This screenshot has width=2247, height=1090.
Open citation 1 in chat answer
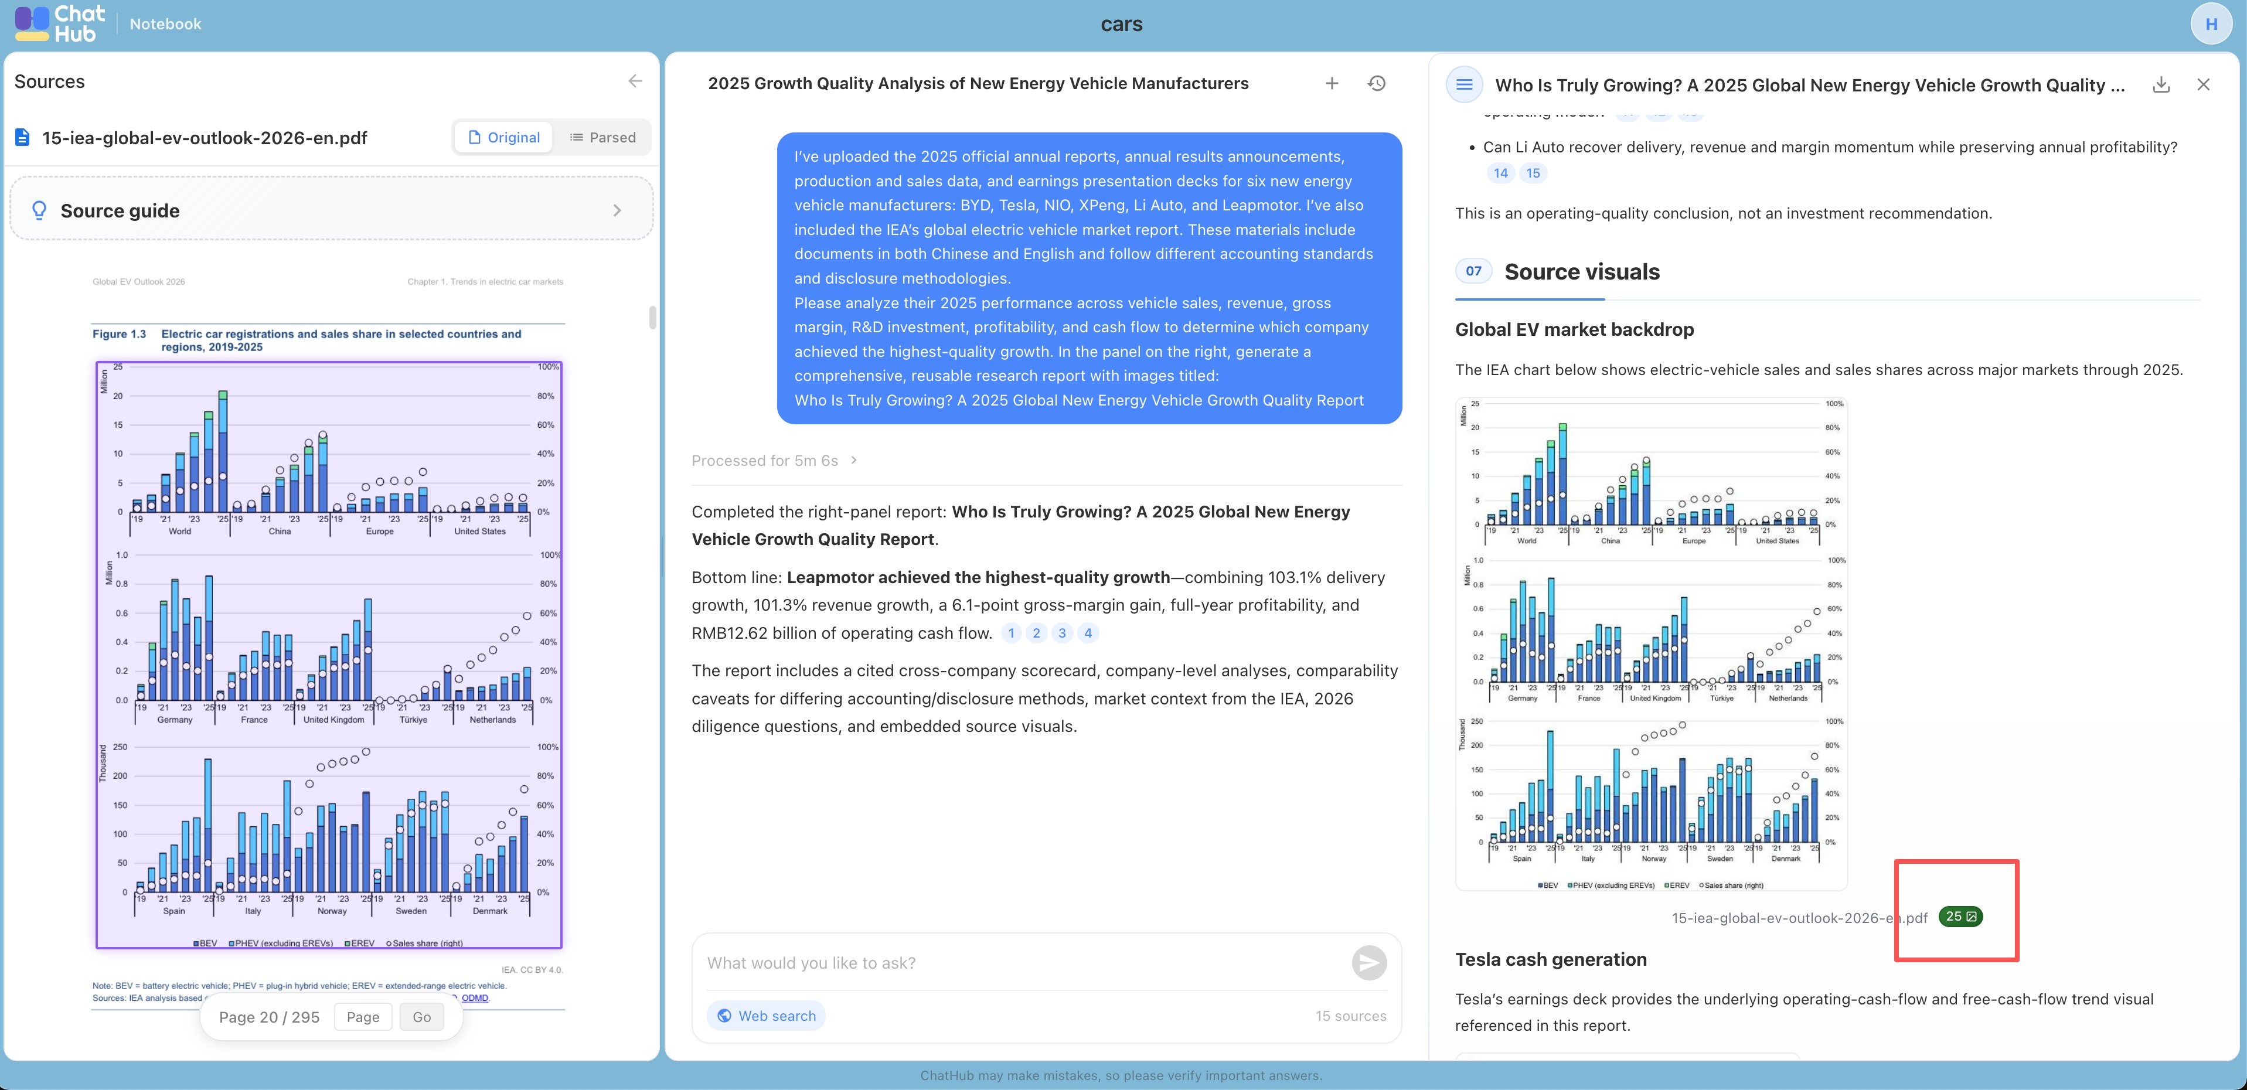pyautogui.click(x=1011, y=633)
